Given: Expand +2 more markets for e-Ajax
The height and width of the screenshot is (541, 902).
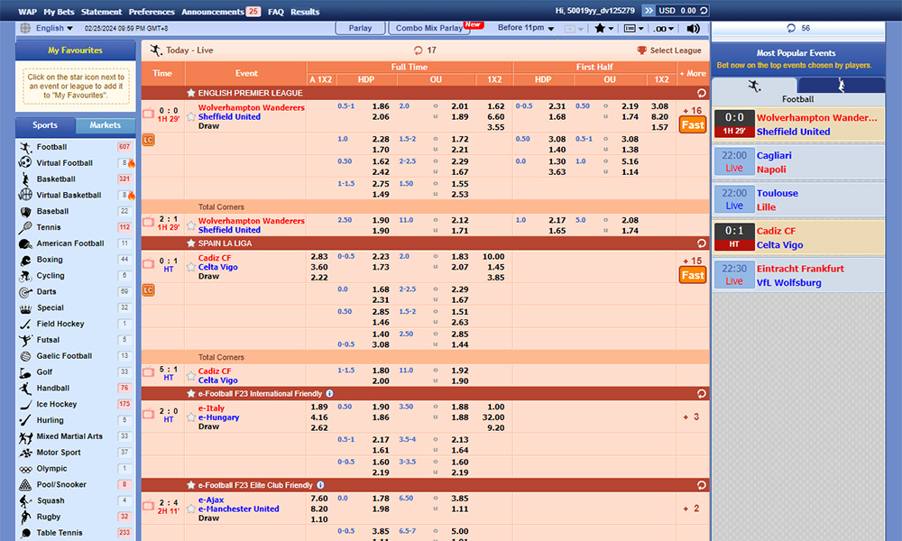Looking at the screenshot, I should [x=692, y=509].
